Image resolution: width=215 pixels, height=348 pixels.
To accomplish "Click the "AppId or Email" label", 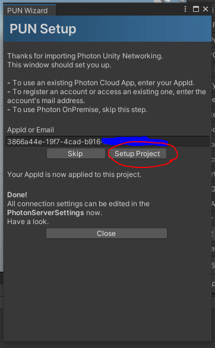I will 30,130.
